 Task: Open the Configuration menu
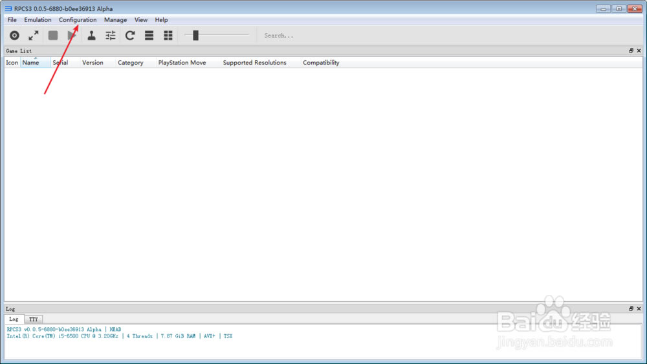[x=78, y=20]
